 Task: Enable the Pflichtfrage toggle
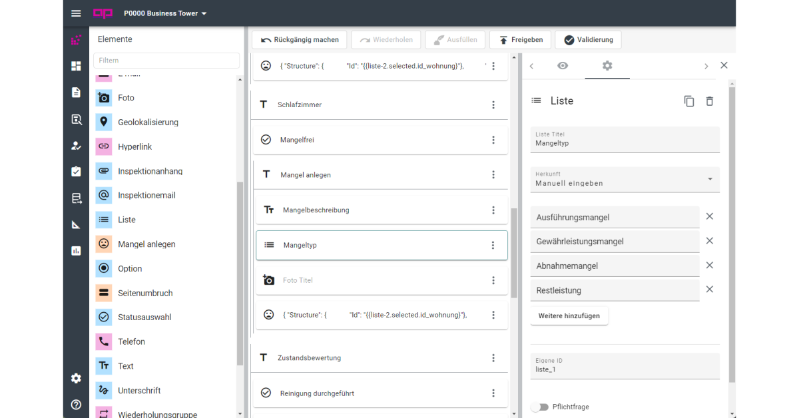(539, 407)
